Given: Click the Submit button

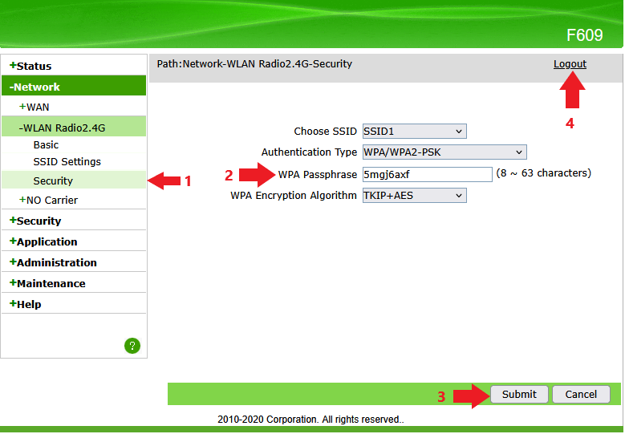Looking at the screenshot, I should pos(519,394).
